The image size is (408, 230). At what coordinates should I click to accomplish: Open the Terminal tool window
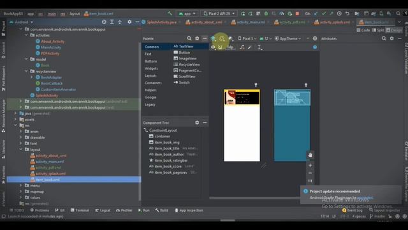pos(80,210)
